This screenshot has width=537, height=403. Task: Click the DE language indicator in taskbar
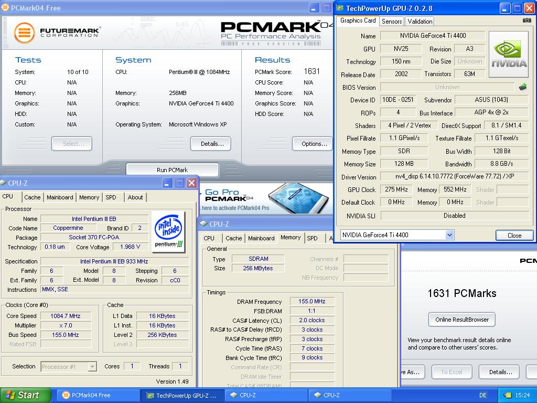click(482, 395)
